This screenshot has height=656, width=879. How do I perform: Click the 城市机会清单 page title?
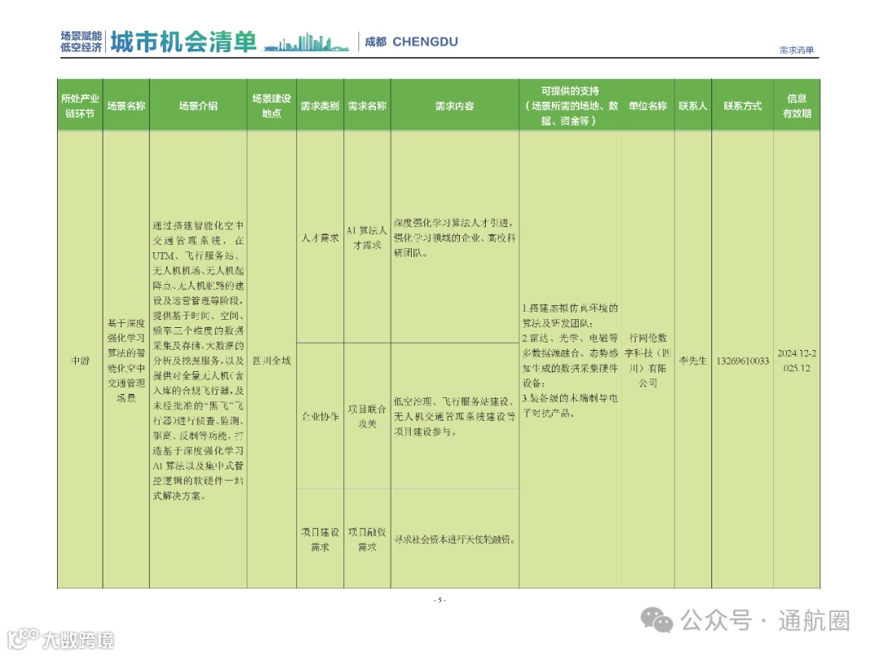coord(183,42)
